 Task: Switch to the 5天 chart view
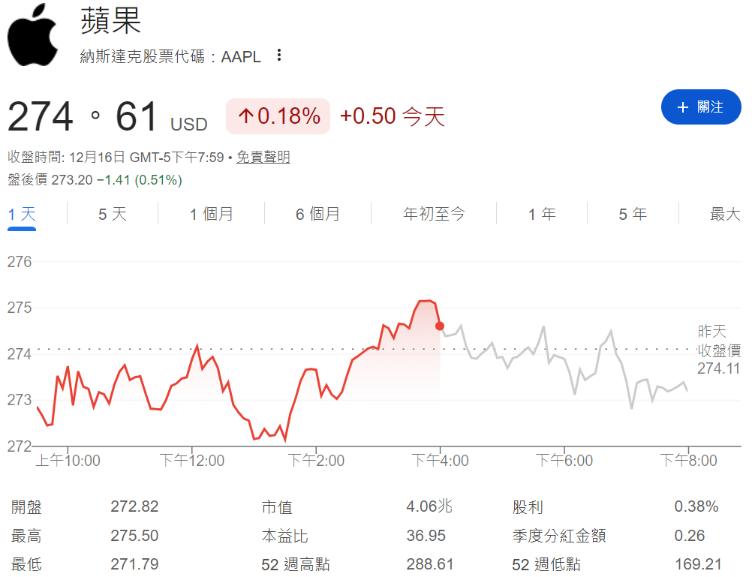[x=111, y=213]
